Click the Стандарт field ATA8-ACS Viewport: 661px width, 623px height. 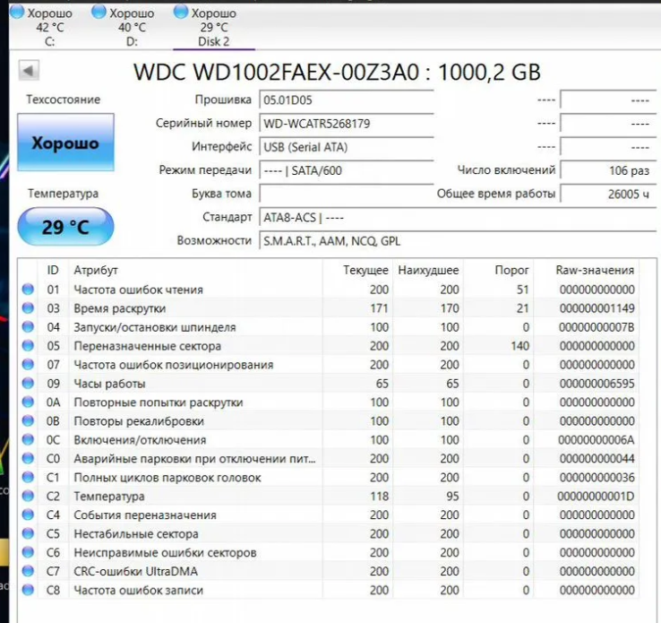(x=458, y=218)
